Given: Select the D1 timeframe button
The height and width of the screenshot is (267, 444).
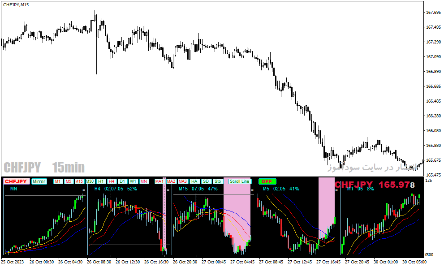Looking at the screenshot, I should point(122,181).
